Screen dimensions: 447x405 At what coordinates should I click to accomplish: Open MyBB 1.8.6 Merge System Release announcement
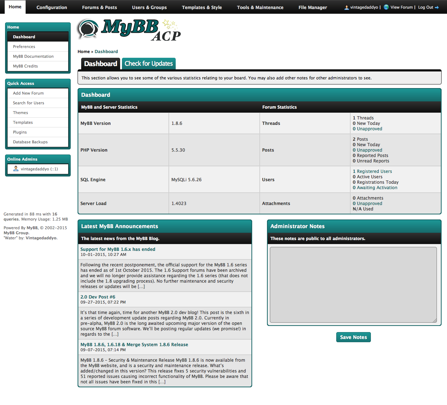coord(134,345)
